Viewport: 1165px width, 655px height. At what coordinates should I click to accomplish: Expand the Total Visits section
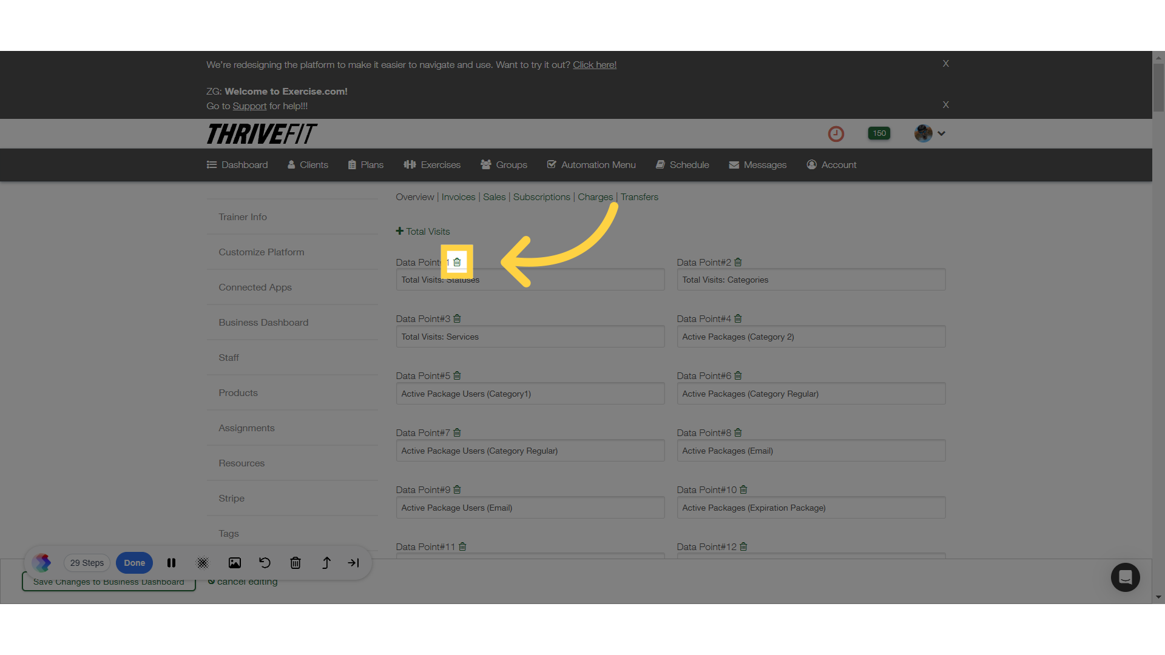point(400,231)
